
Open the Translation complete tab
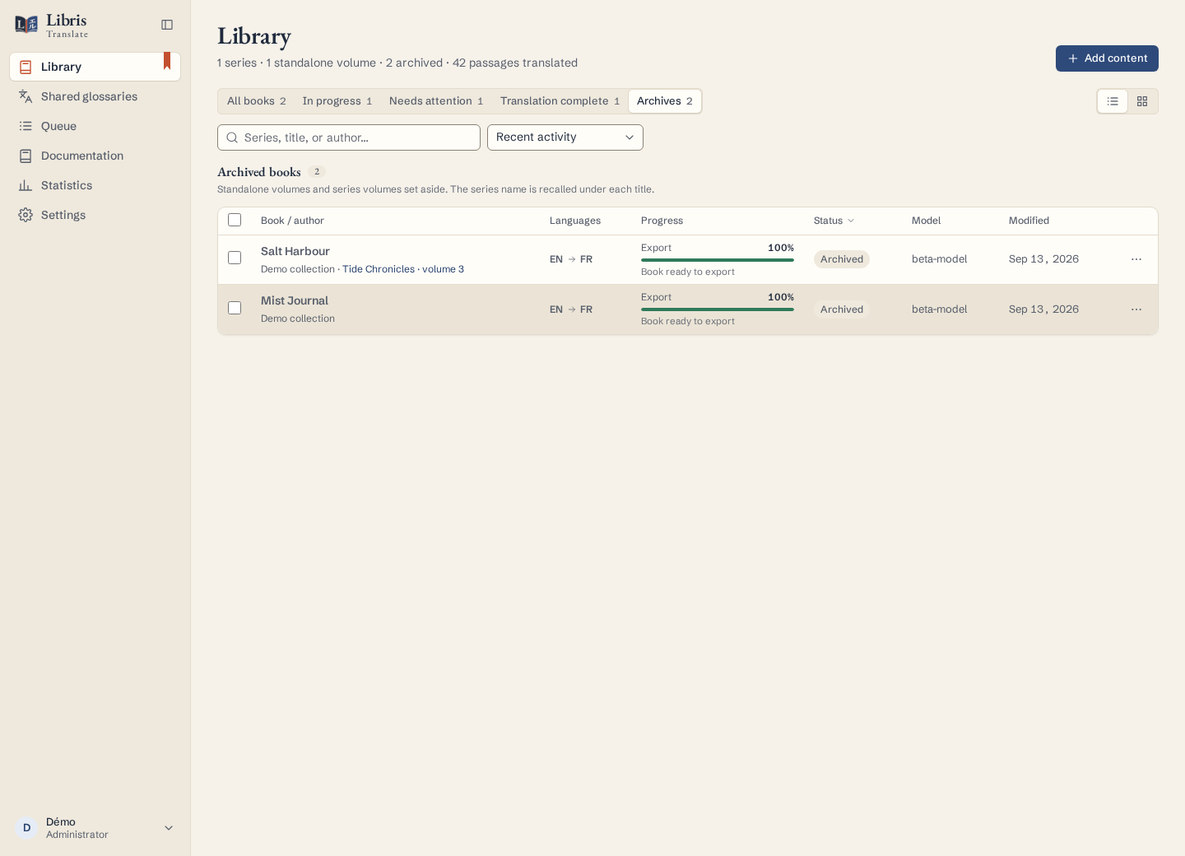coord(560,101)
